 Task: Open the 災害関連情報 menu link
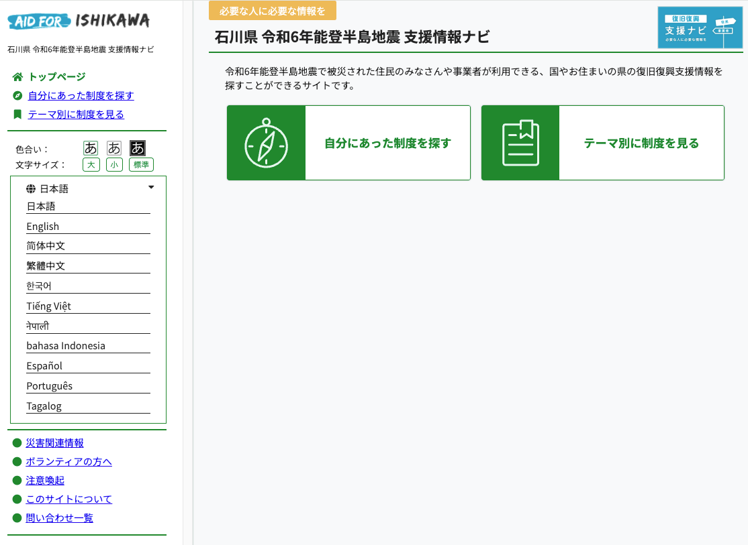coord(54,443)
